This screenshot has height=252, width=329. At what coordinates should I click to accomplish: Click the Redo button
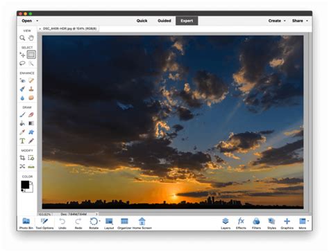coord(78,224)
